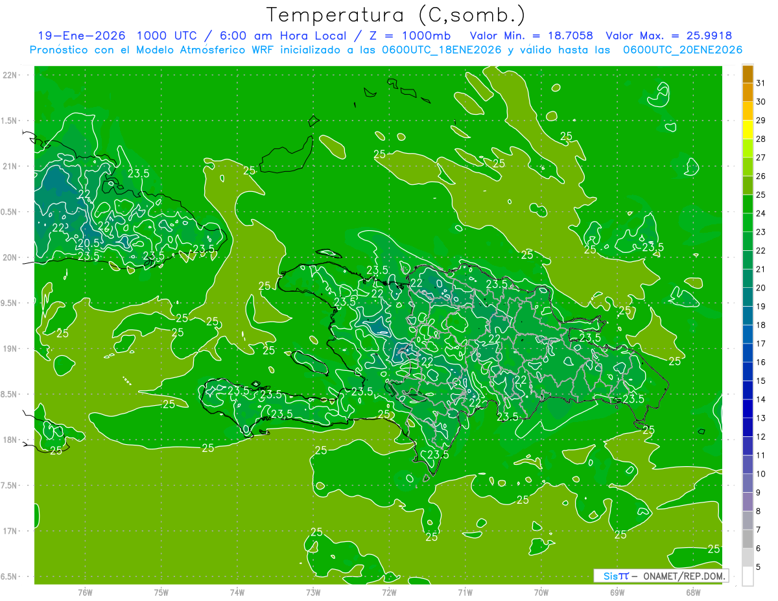This screenshot has height=601, width=778.
Task: Click legend value 31 on the color scale
Action: [761, 83]
